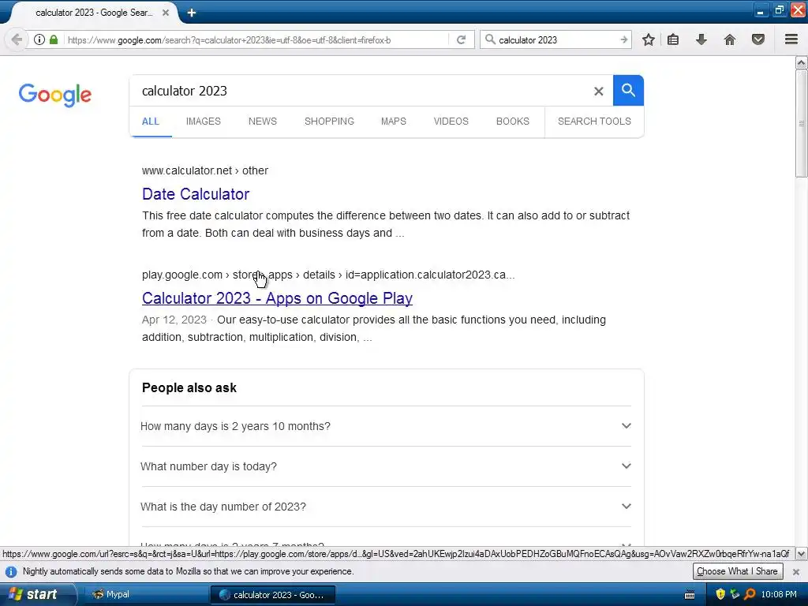Click 'www.calculator.net › other' breadcrumb text
This screenshot has width=808, height=606.
tap(205, 170)
